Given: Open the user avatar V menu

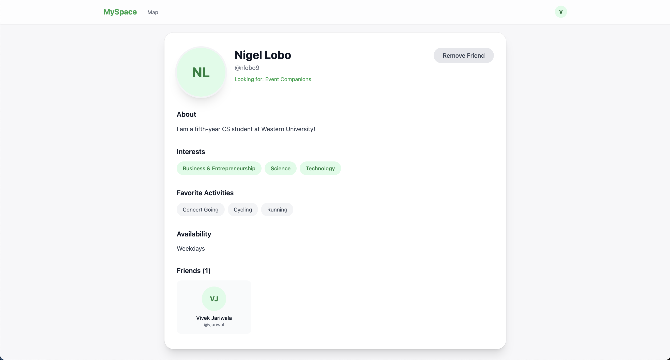Looking at the screenshot, I should coord(560,12).
